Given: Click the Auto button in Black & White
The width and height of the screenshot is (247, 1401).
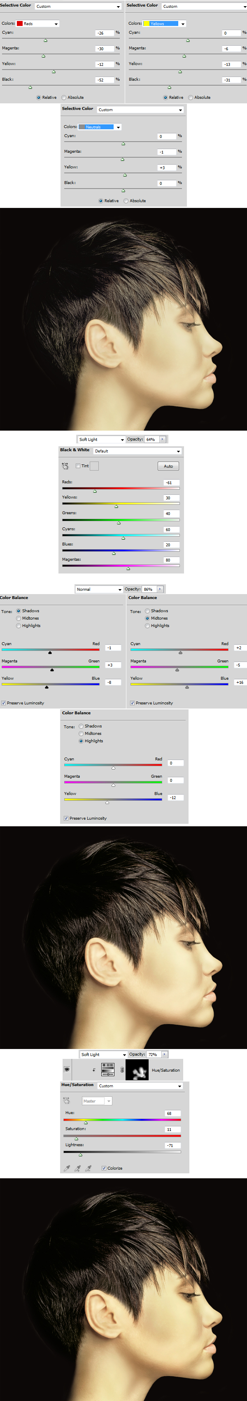Looking at the screenshot, I should tap(168, 466).
